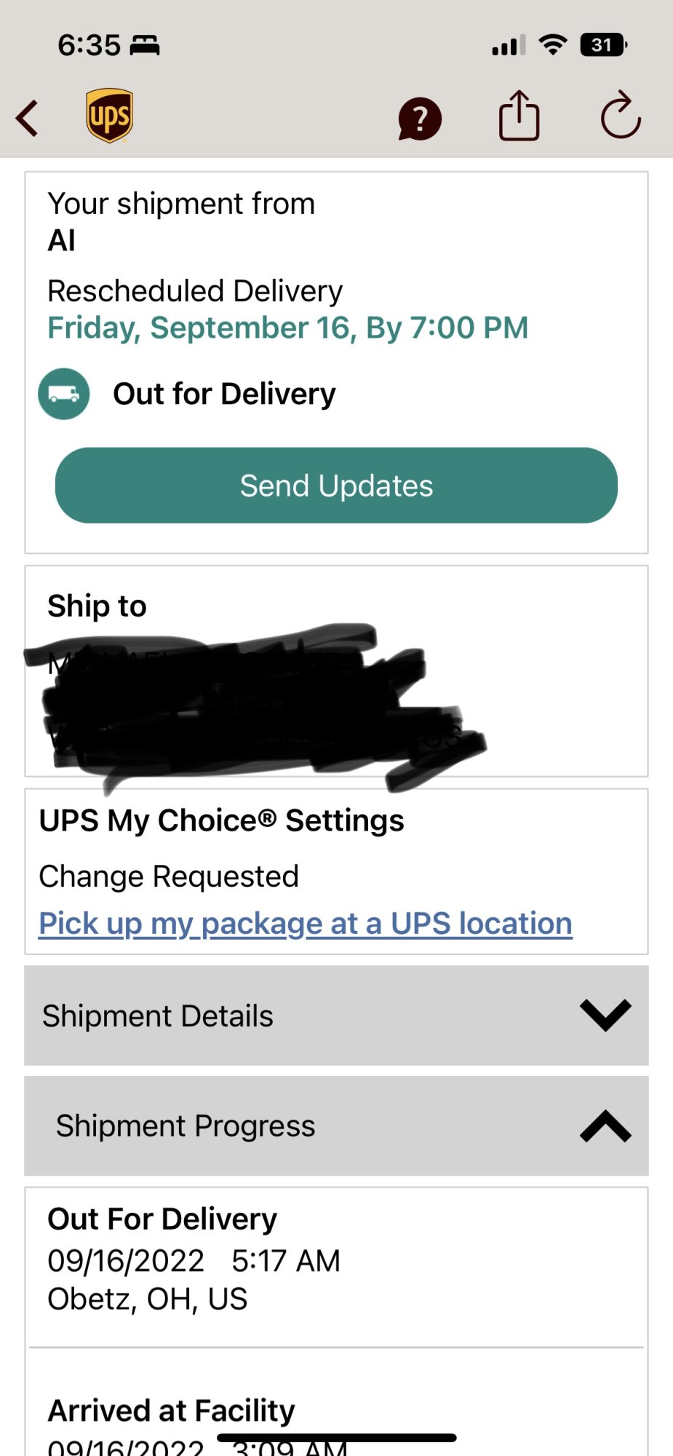Tap the Arrived at Facility entry

click(x=172, y=1410)
